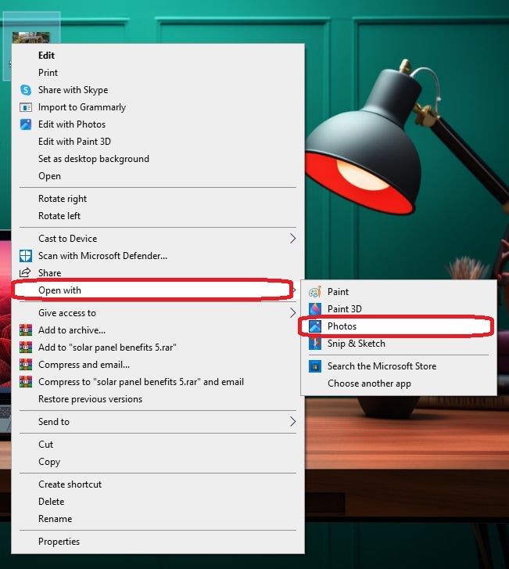This screenshot has width=509, height=569.
Task: Choose Rename from the context menu
Action: (158, 519)
